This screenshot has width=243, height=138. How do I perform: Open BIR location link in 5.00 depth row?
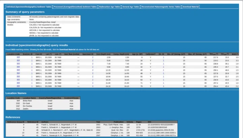[18, 61]
